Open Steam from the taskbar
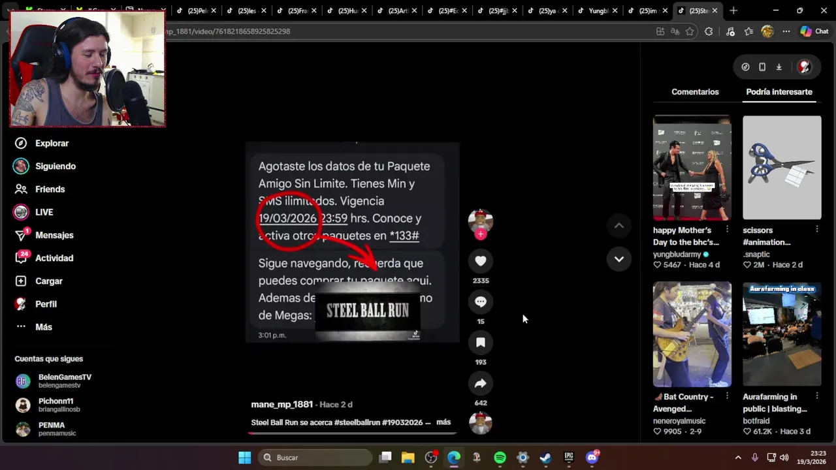 (x=545, y=458)
